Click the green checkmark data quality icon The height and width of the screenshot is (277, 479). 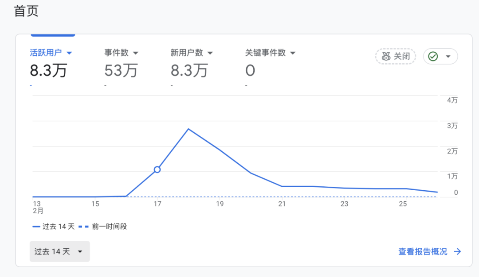point(433,57)
